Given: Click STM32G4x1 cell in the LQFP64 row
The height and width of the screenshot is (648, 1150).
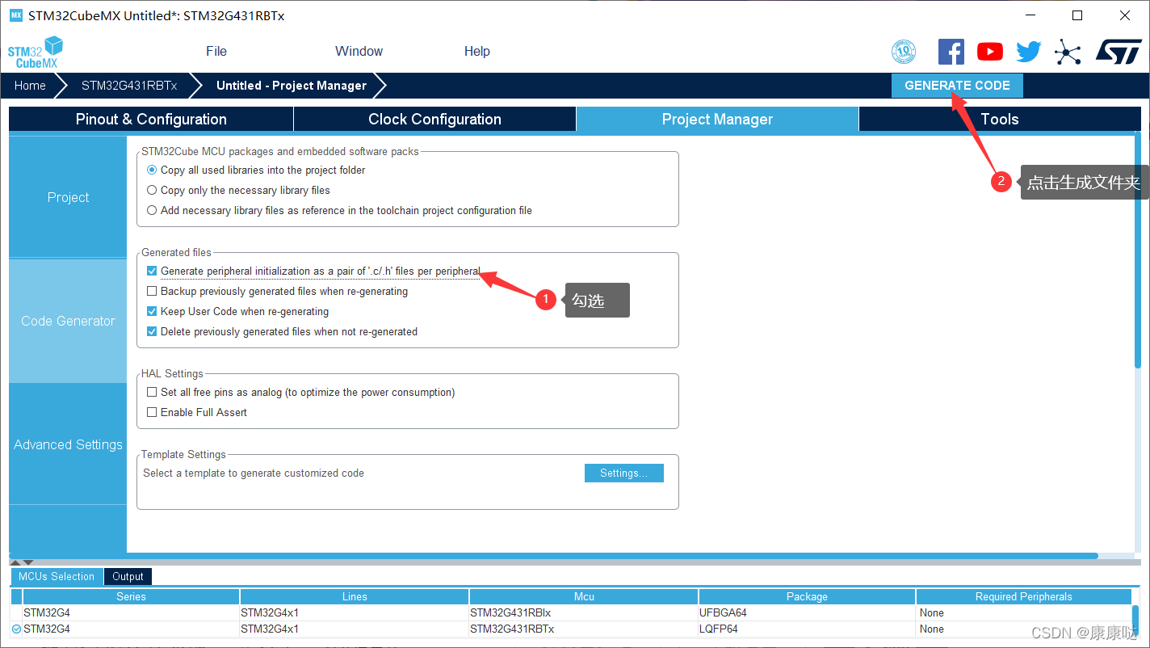Looking at the screenshot, I should click(x=355, y=629).
